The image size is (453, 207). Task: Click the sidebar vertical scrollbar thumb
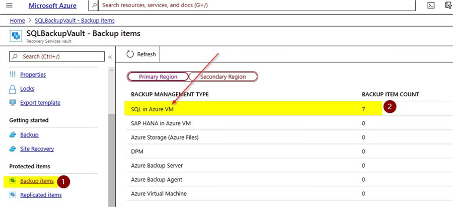pyautogui.click(x=112, y=159)
